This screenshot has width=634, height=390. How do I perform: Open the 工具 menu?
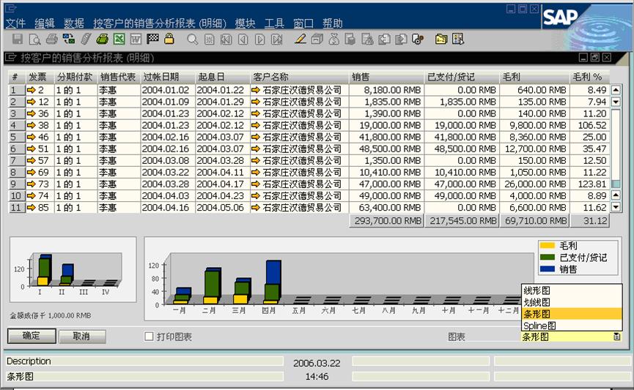[275, 23]
